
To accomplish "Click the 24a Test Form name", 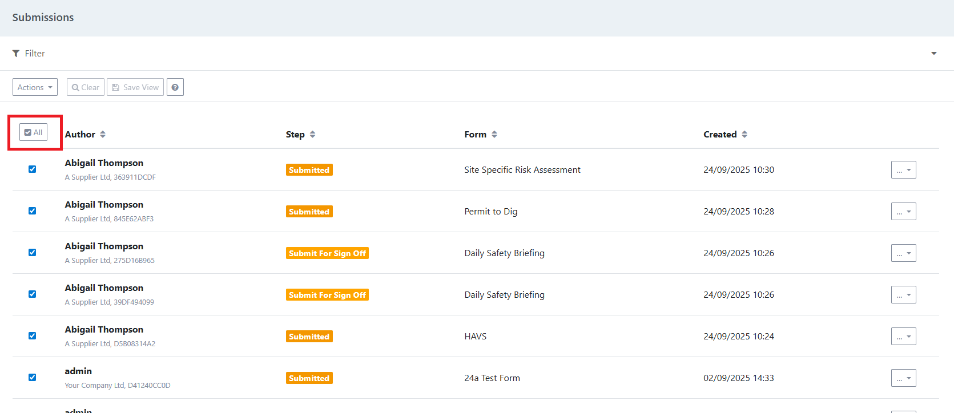I will point(492,378).
